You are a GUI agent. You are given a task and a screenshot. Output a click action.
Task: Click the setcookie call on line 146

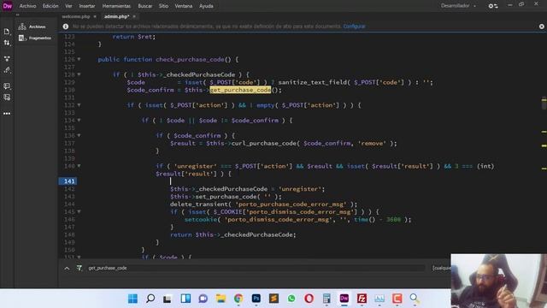(x=201, y=219)
